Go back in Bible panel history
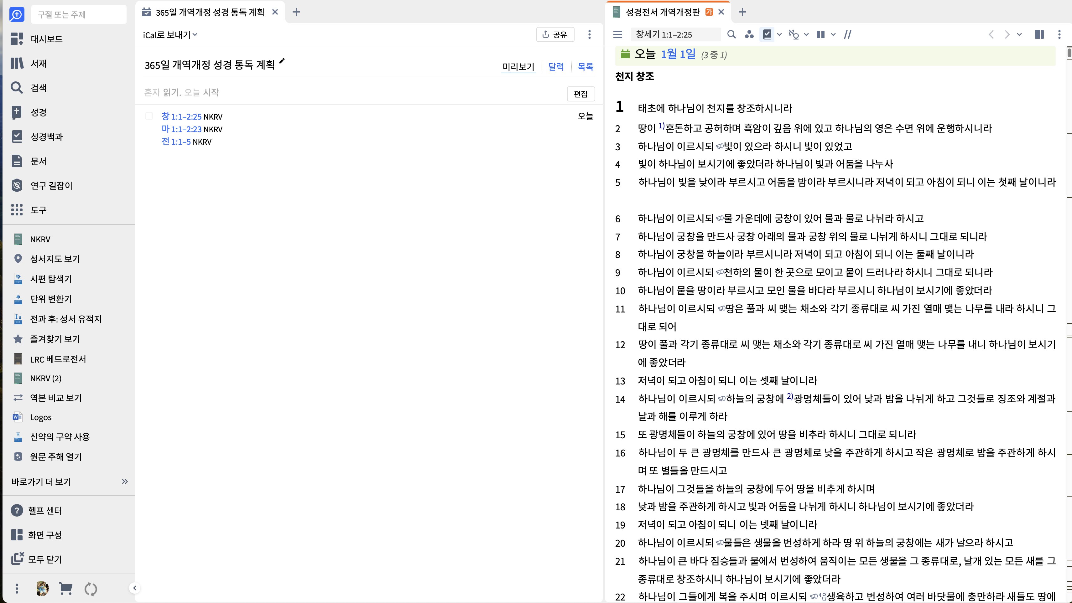This screenshot has height=603, width=1072. [991, 34]
